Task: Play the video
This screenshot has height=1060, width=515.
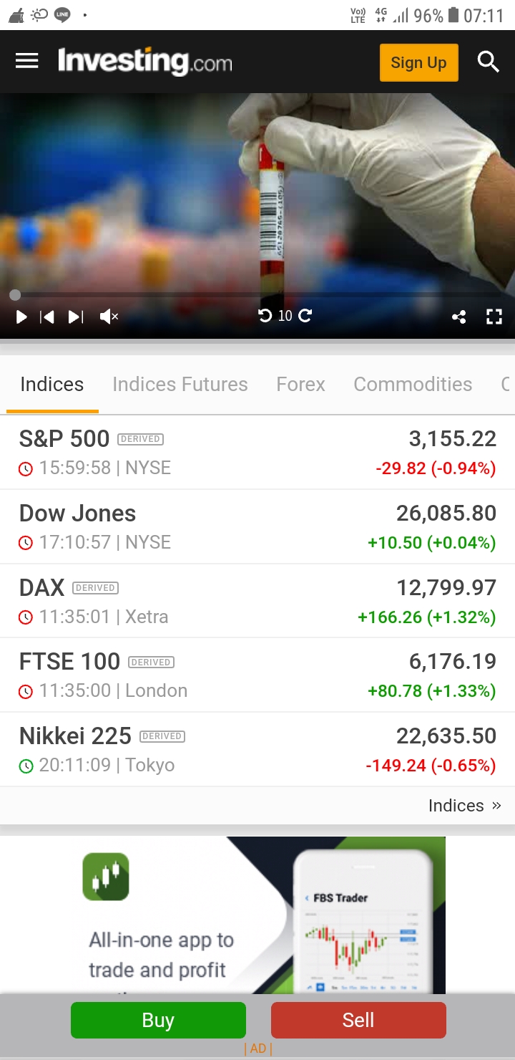Action: pyautogui.click(x=21, y=317)
